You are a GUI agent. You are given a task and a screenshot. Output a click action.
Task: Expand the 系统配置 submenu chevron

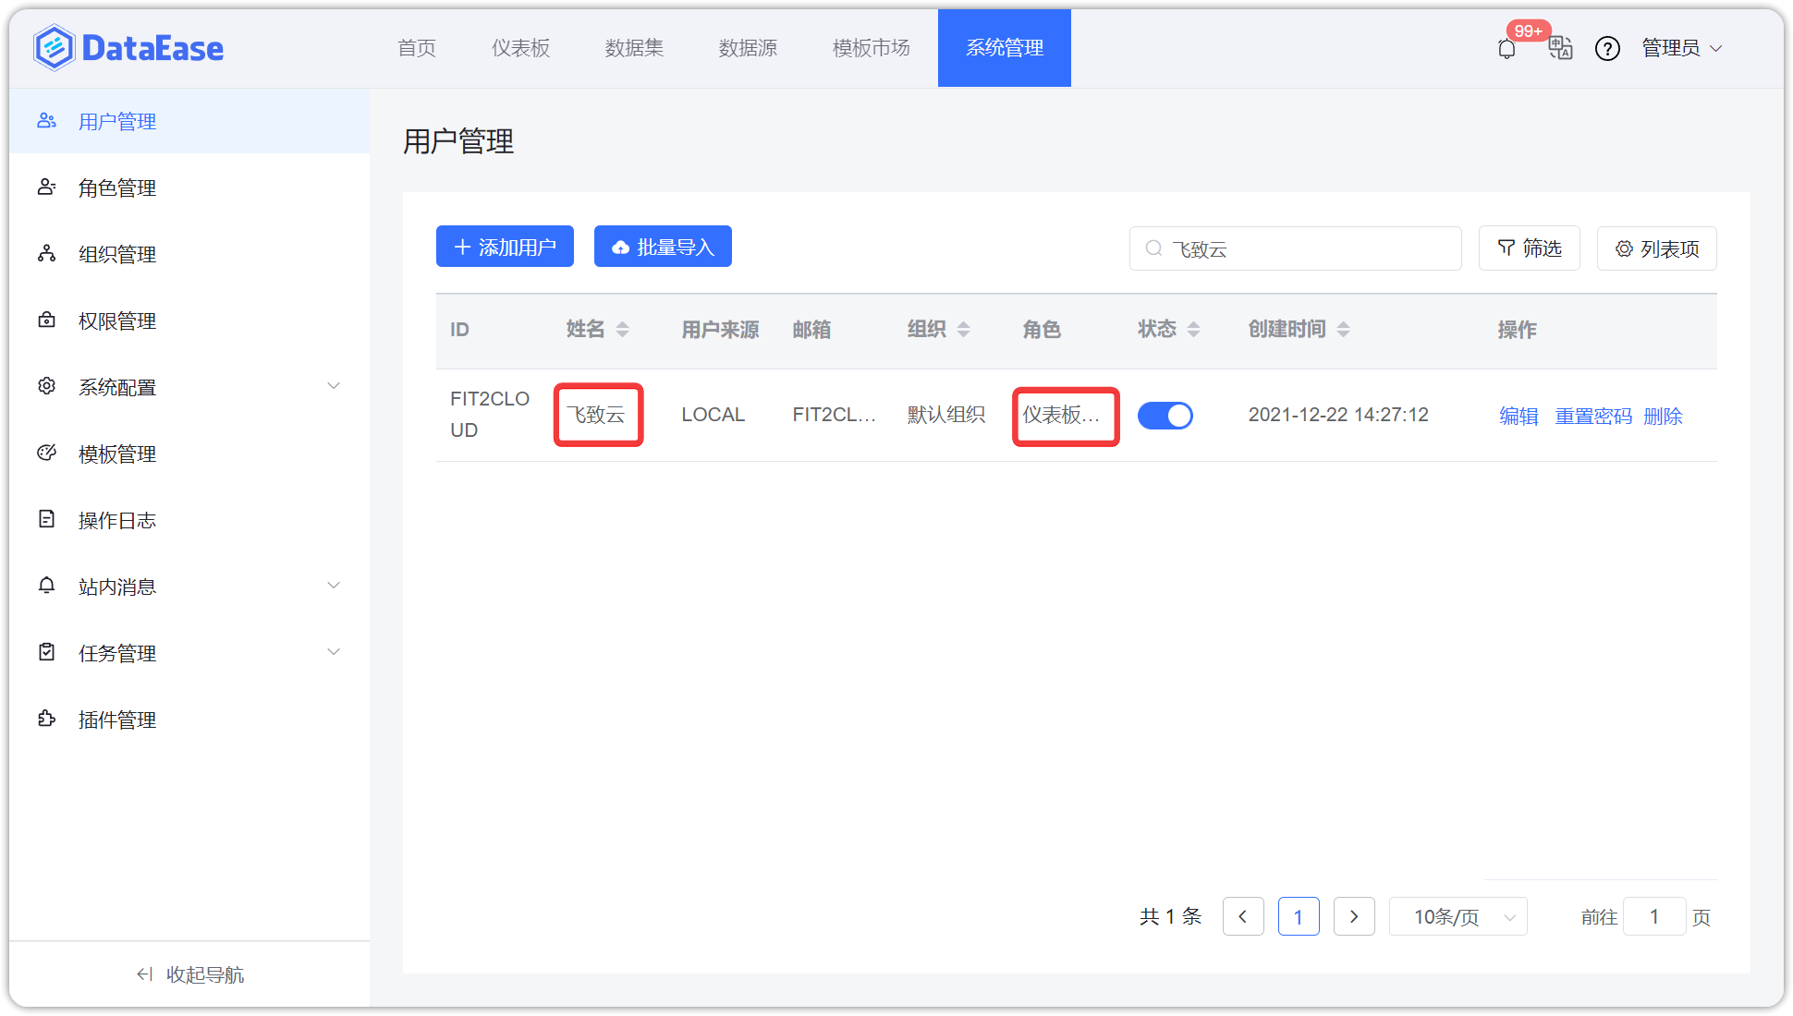(334, 386)
